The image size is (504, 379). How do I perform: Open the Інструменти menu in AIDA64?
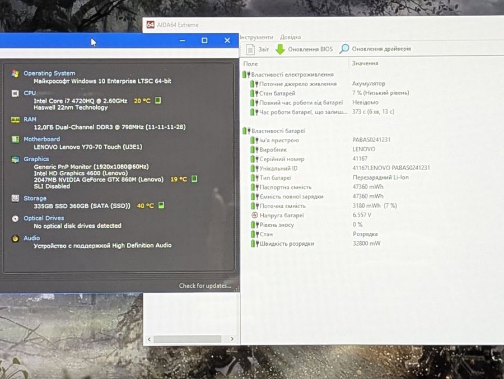tap(256, 37)
